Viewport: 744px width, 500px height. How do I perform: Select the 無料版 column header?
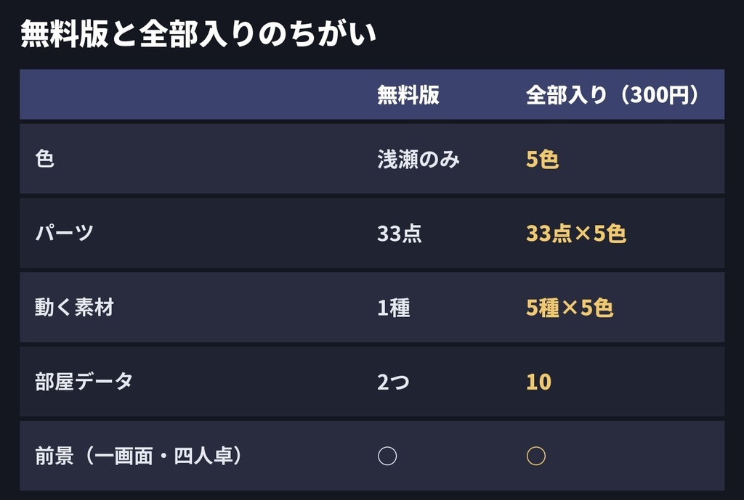[408, 95]
